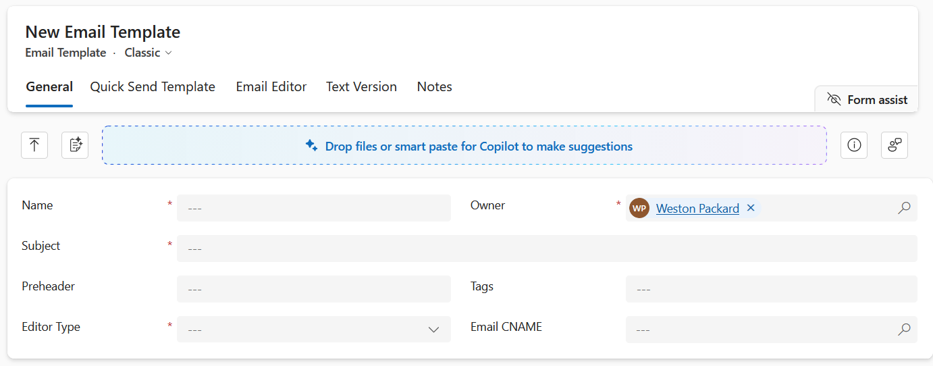Open Weston Packard owner link
Image resolution: width=933 pixels, height=366 pixels.
click(697, 209)
